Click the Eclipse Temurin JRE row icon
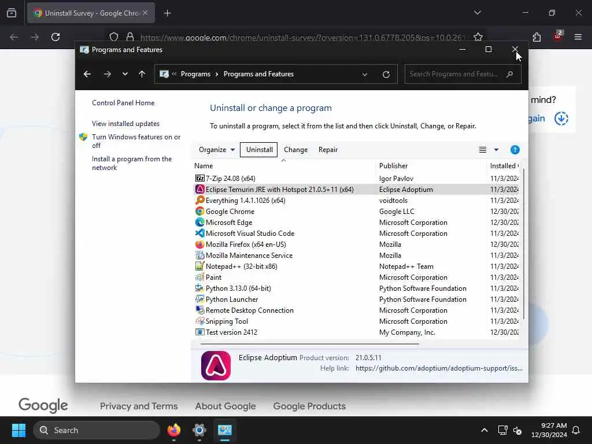This screenshot has width=592, height=444. (199, 189)
